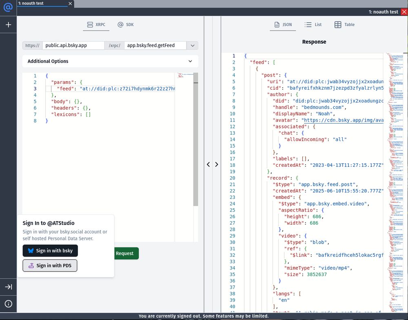Click the "$type": "app.bsky.embed.video" line
Screen dimensions: 408x320
coord(324,203)
